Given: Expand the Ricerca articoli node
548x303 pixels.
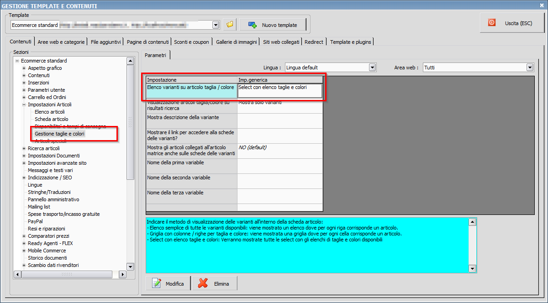Looking at the screenshot, I should [x=24, y=148].
